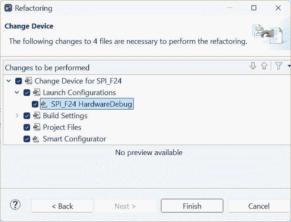This screenshot has height=222, width=291.
Task: Disable the Smart Configurator checkbox
Action: tap(27, 139)
